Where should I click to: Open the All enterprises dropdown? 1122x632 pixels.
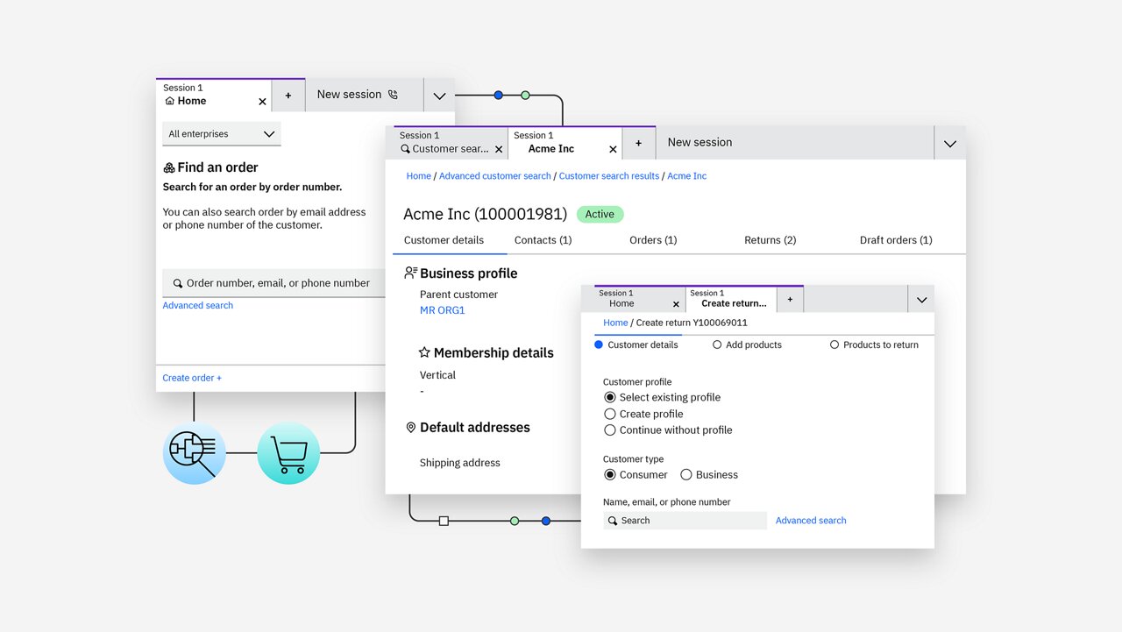[222, 134]
